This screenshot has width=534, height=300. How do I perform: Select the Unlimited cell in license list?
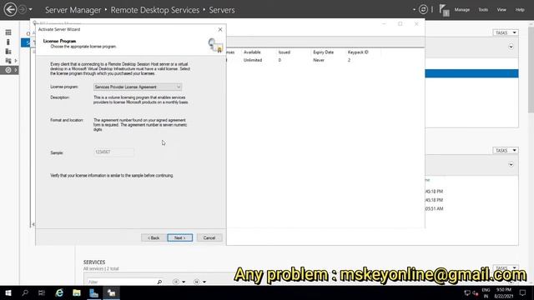point(253,60)
